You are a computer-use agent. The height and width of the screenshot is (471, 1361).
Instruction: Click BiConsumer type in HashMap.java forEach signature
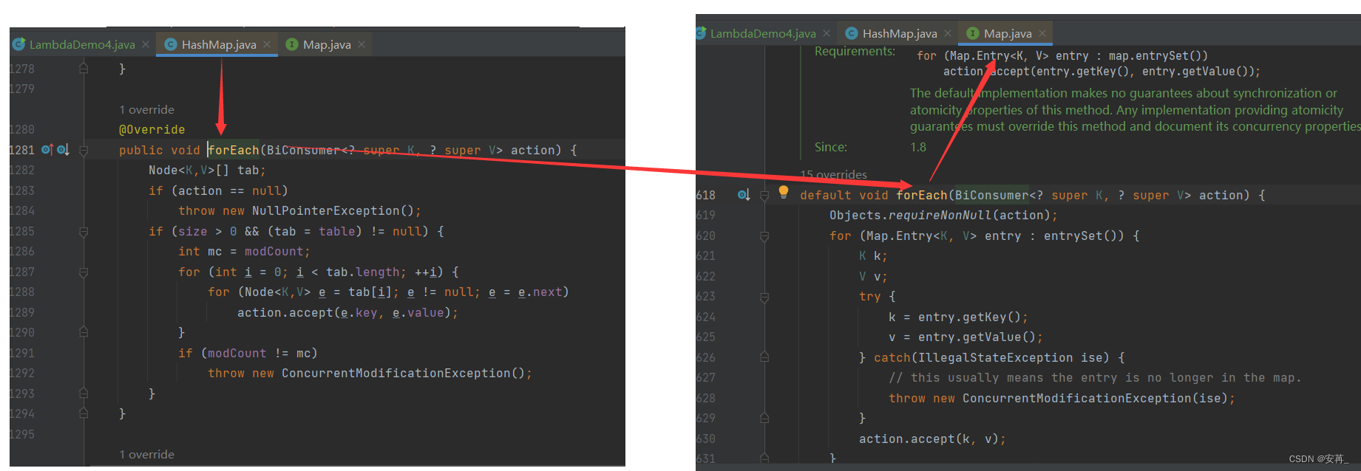pyautogui.click(x=303, y=151)
